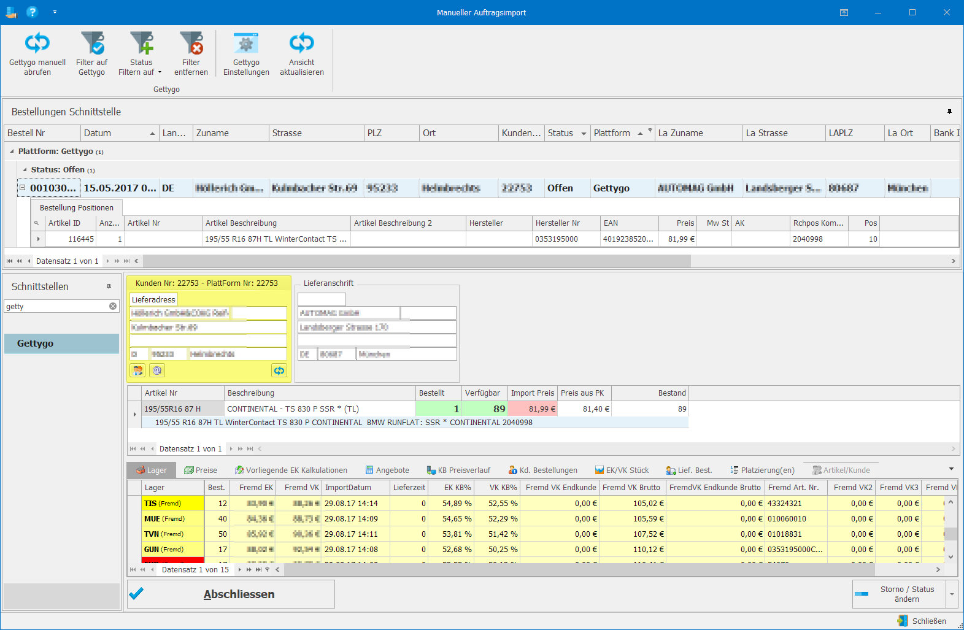Click the Schließen button
Image resolution: width=964 pixels, height=630 pixels.
(x=922, y=621)
